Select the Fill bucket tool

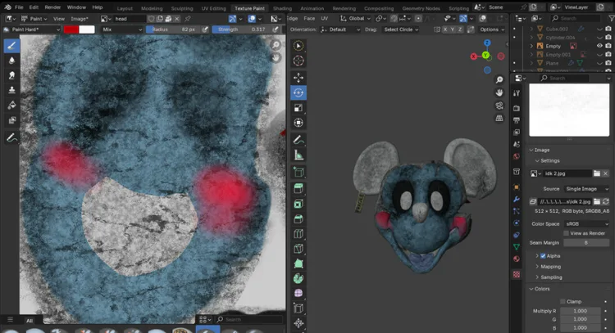(x=12, y=105)
